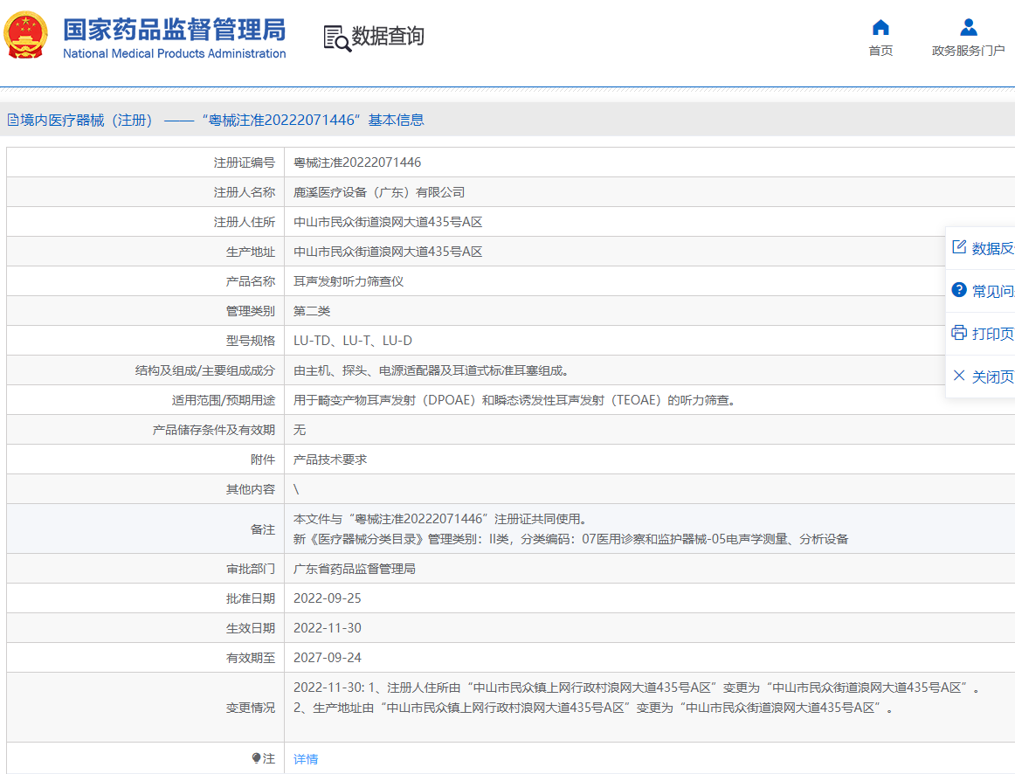Click the lightbulb icon beside 注

256,757
